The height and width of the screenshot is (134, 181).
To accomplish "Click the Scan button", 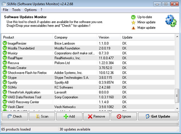I will 42,116.
